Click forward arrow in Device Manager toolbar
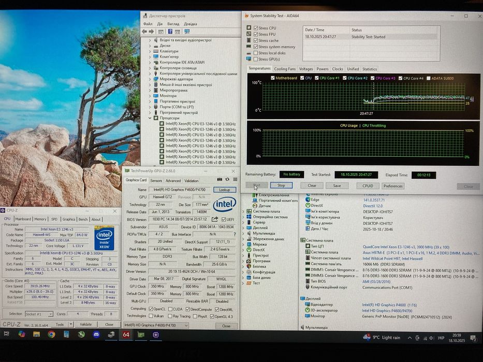Image resolution: width=483 pixels, height=362 pixels. [151, 32]
